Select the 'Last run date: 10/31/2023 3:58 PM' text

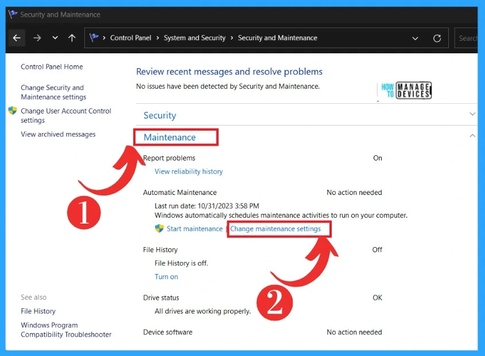tap(207, 206)
